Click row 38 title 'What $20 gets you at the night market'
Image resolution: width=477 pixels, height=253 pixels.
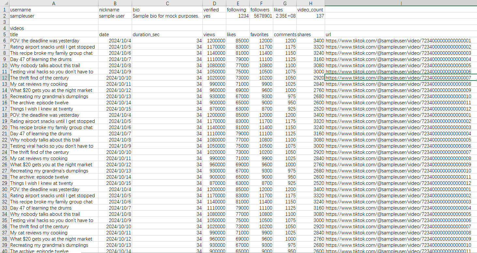pyautogui.click(x=54, y=239)
